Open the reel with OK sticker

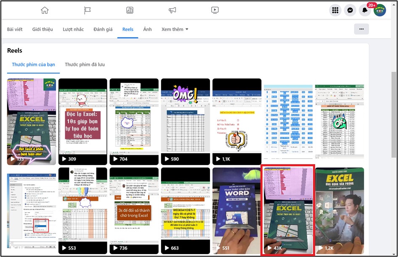click(x=340, y=122)
